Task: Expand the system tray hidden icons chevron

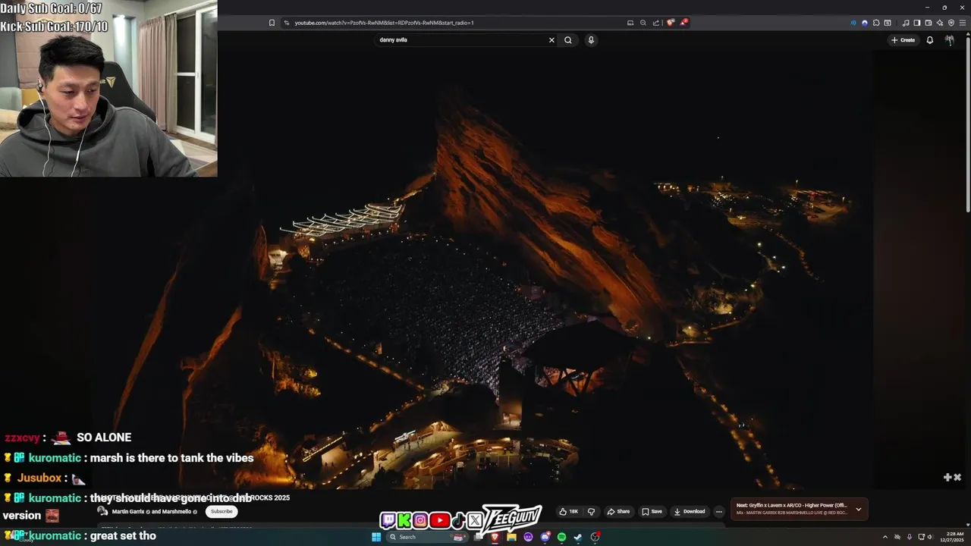Action: [x=885, y=537]
